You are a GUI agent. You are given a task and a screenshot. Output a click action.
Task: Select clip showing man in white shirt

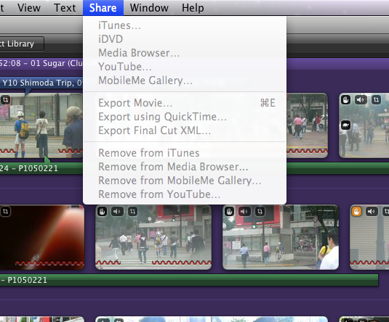point(281,237)
